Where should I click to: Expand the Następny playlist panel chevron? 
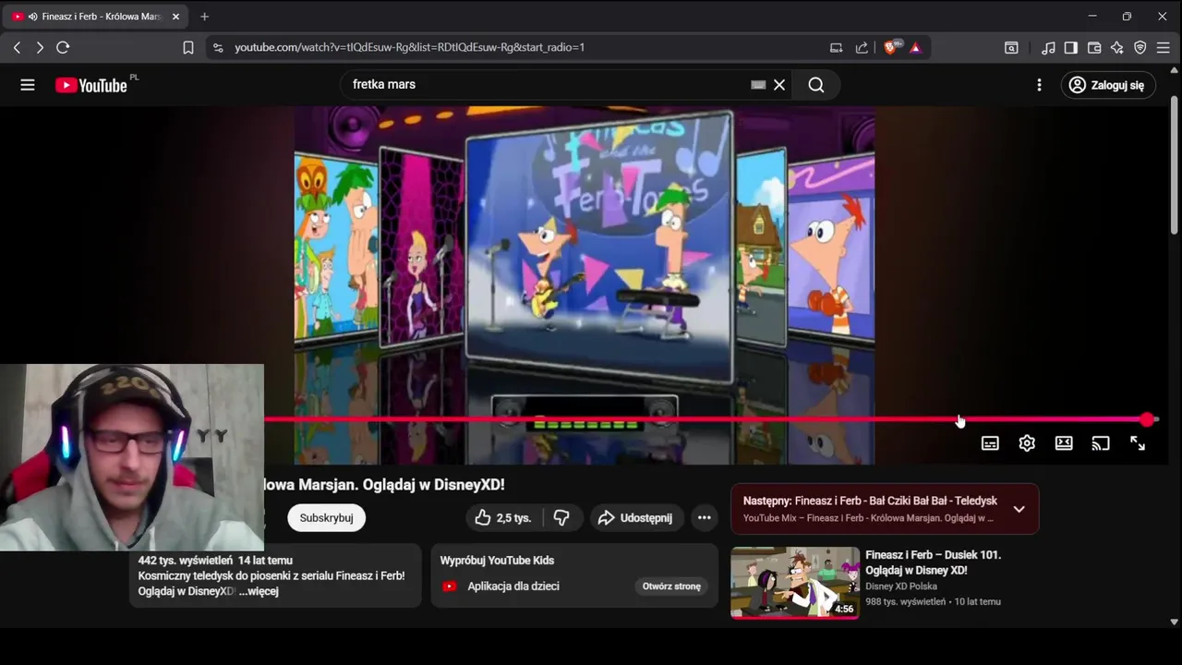[1019, 509]
